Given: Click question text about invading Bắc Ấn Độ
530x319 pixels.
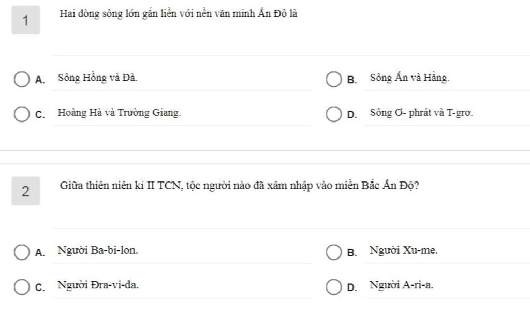Looking at the screenshot, I should [x=239, y=186].
